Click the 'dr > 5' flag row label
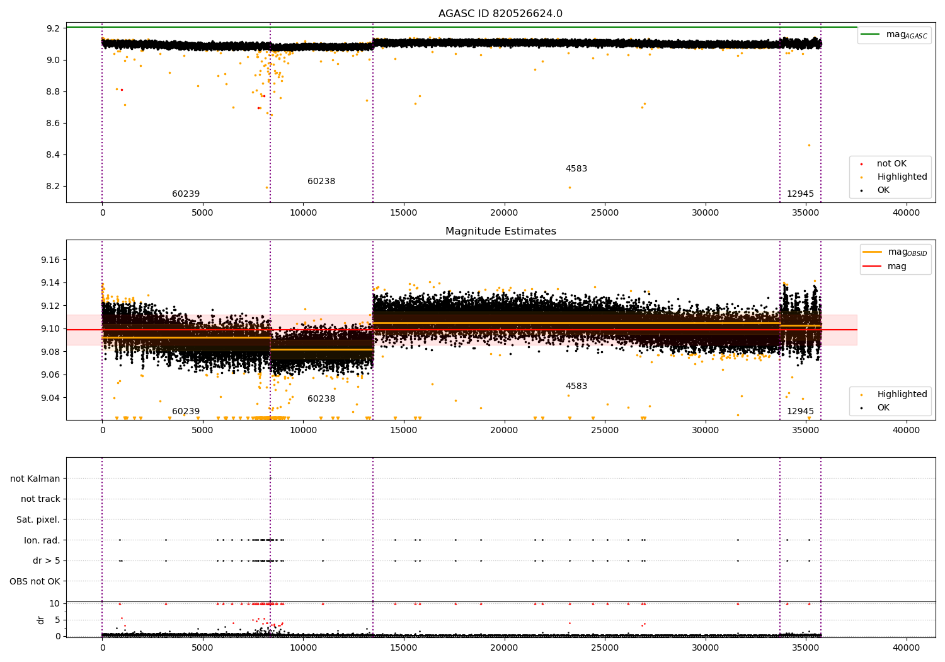Image resolution: width=945 pixels, height=662 pixels. coord(47,560)
